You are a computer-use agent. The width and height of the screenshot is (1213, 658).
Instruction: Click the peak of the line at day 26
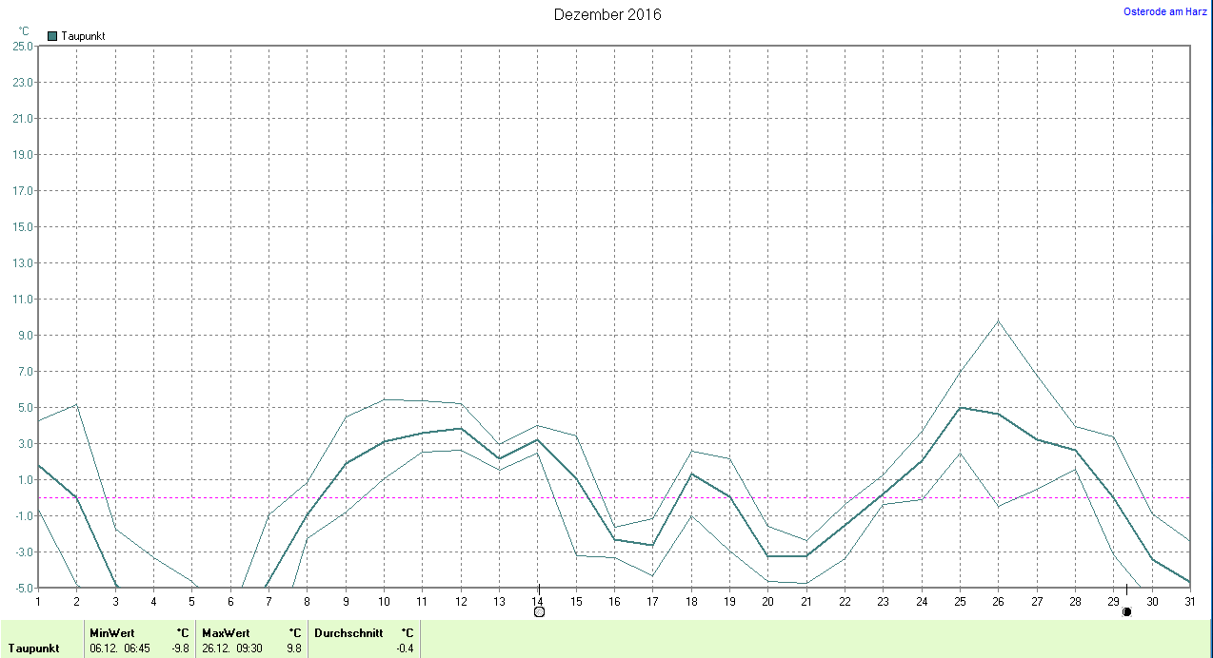click(x=998, y=320)
